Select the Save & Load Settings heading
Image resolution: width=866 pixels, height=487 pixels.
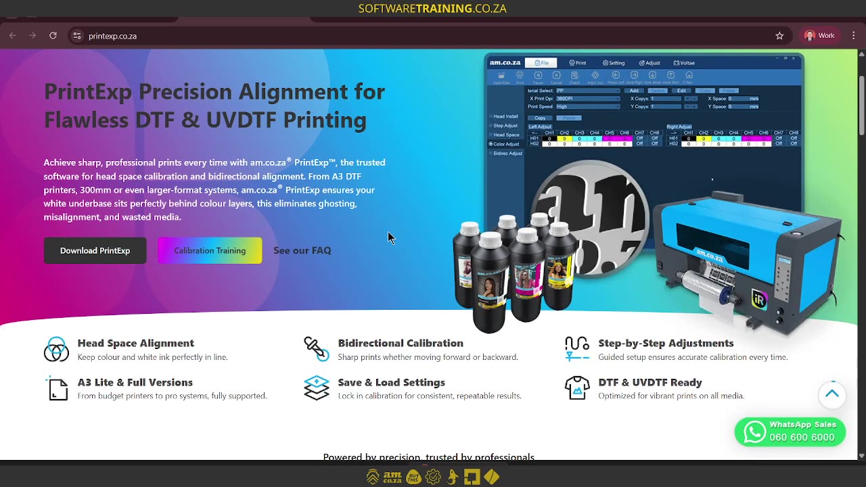391,382
